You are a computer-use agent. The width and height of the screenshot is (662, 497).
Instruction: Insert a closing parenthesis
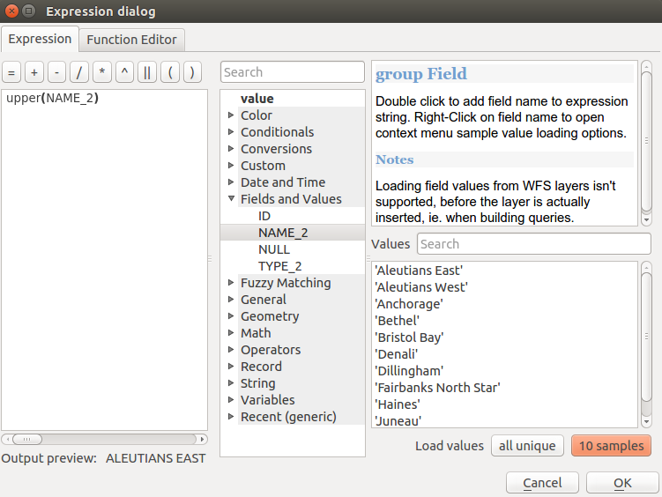coord(191,72)
